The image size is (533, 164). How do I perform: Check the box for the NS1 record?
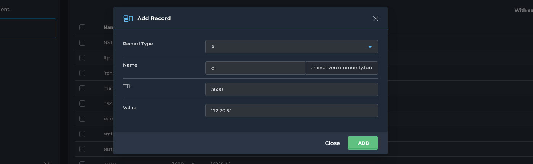click(82, 43)
